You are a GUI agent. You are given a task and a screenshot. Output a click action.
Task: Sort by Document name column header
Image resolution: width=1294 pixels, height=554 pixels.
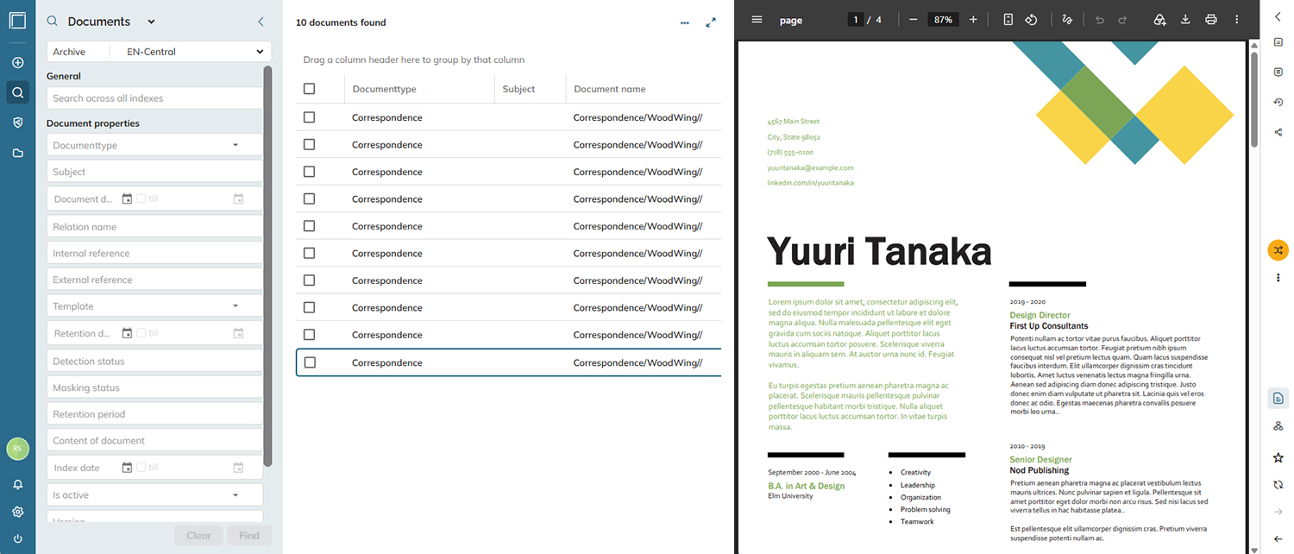[609, 89]
